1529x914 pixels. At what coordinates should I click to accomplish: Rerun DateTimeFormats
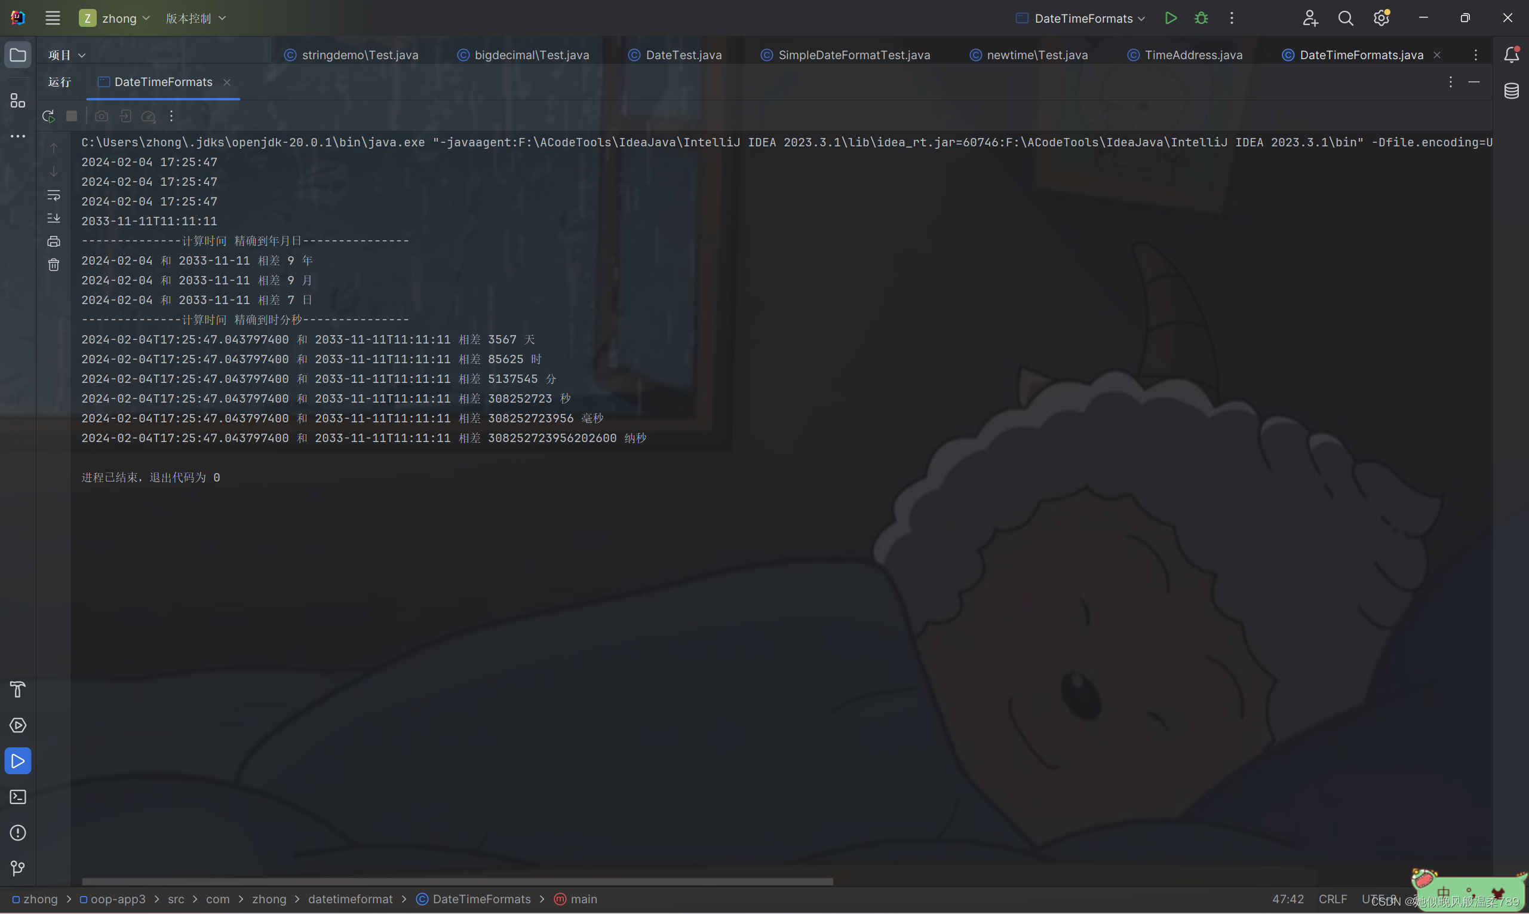click(x=48, y=116)
